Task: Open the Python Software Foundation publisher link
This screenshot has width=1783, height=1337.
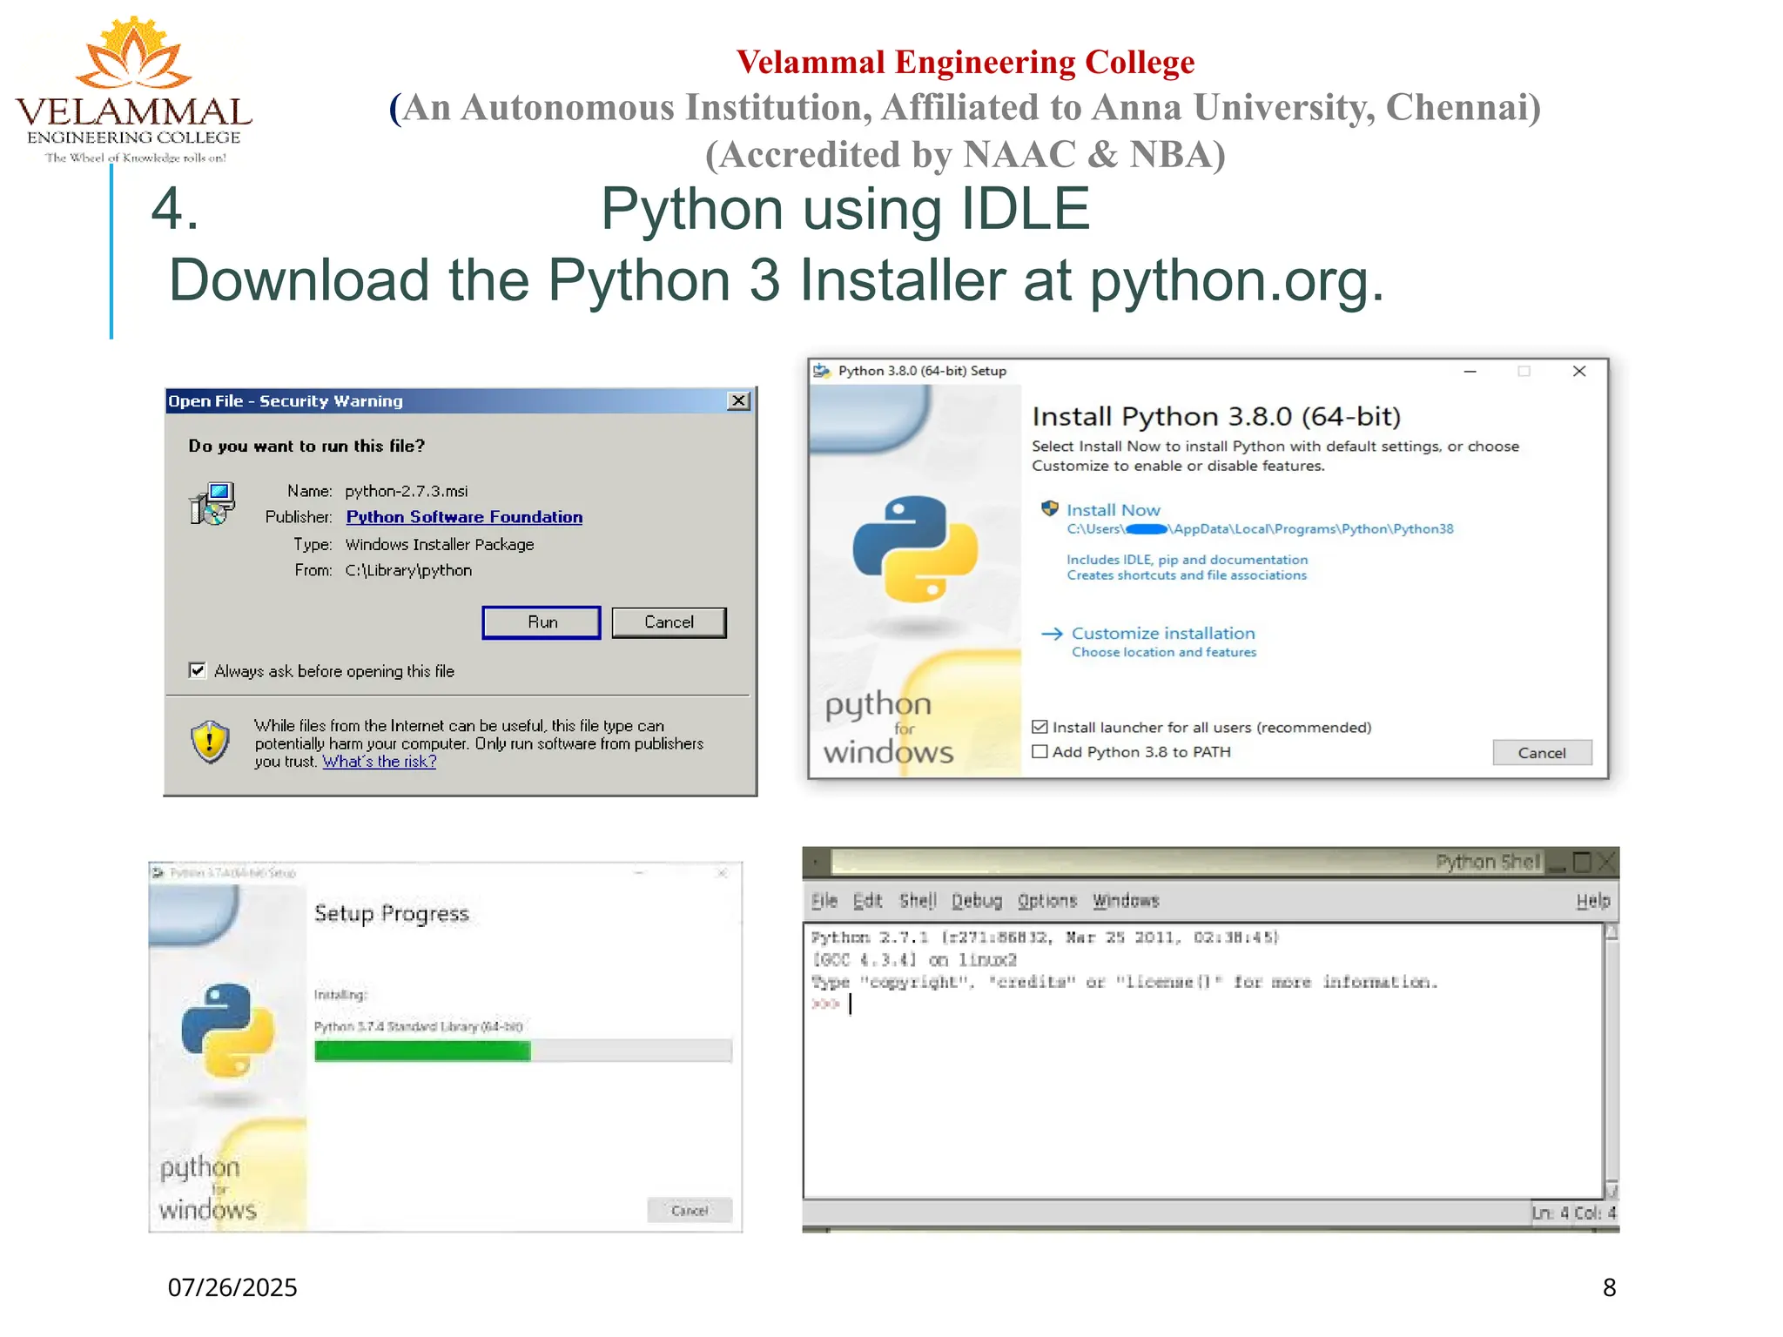Action: [464, 517]
